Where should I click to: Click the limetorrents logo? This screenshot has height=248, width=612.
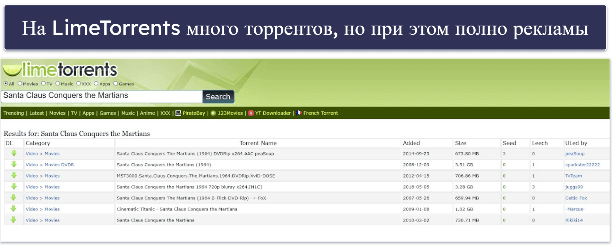[x=60, y=69]
